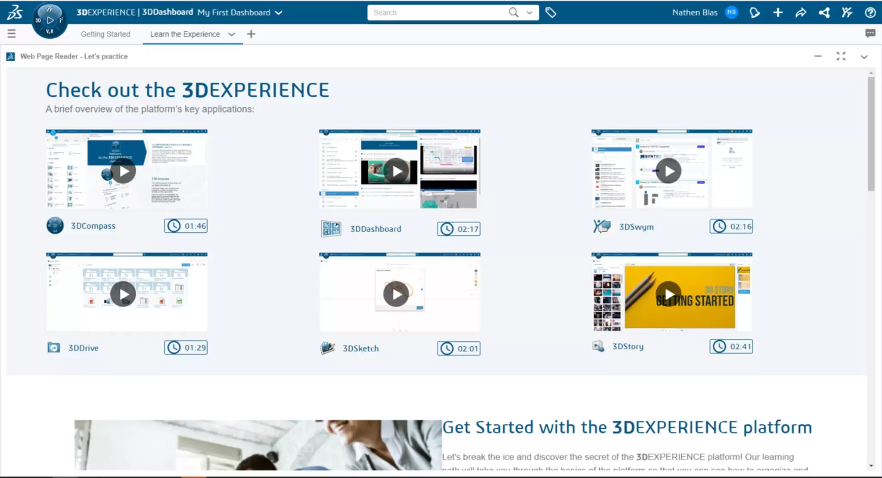Open the 3DCompass round button

click(x=50, y=20)
